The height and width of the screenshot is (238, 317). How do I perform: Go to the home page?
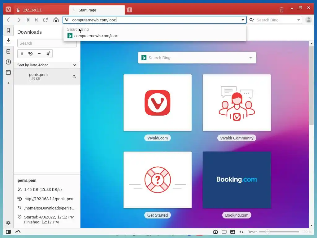(56, 20)
